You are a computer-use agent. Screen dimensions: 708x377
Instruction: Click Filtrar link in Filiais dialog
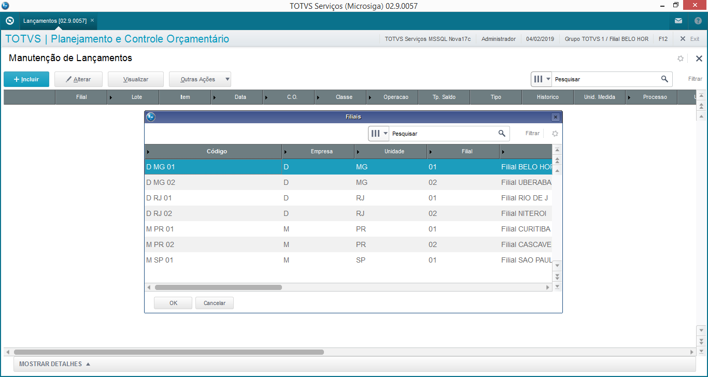coord(532,134)
